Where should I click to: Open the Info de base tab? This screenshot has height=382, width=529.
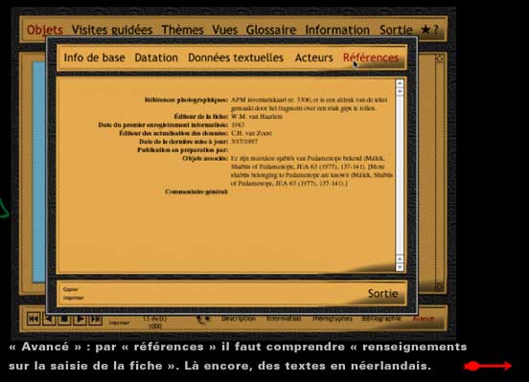point(95,57)
